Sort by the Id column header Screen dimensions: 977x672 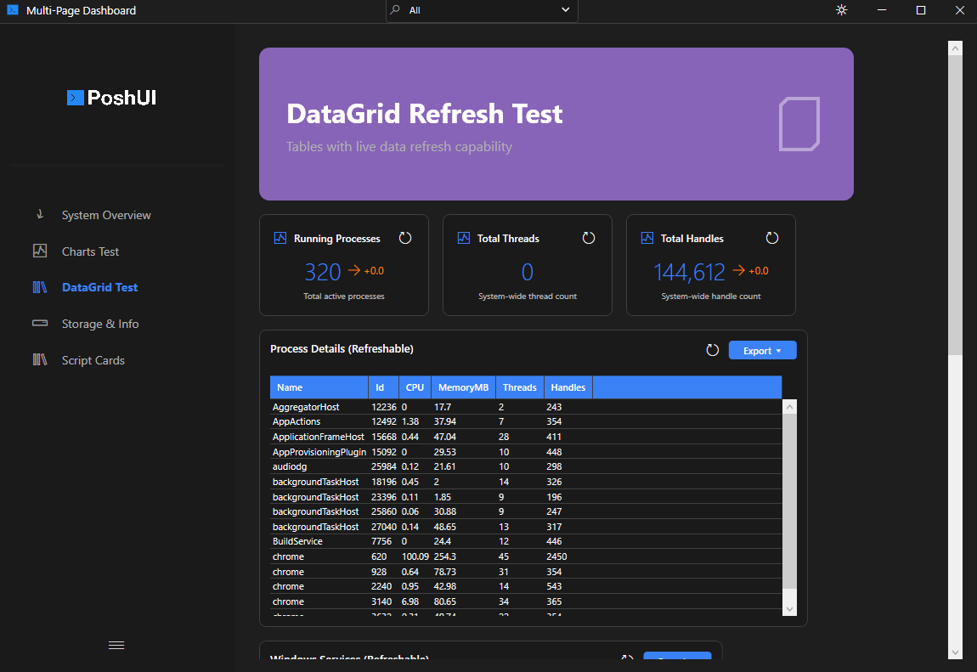click(384, 387)
